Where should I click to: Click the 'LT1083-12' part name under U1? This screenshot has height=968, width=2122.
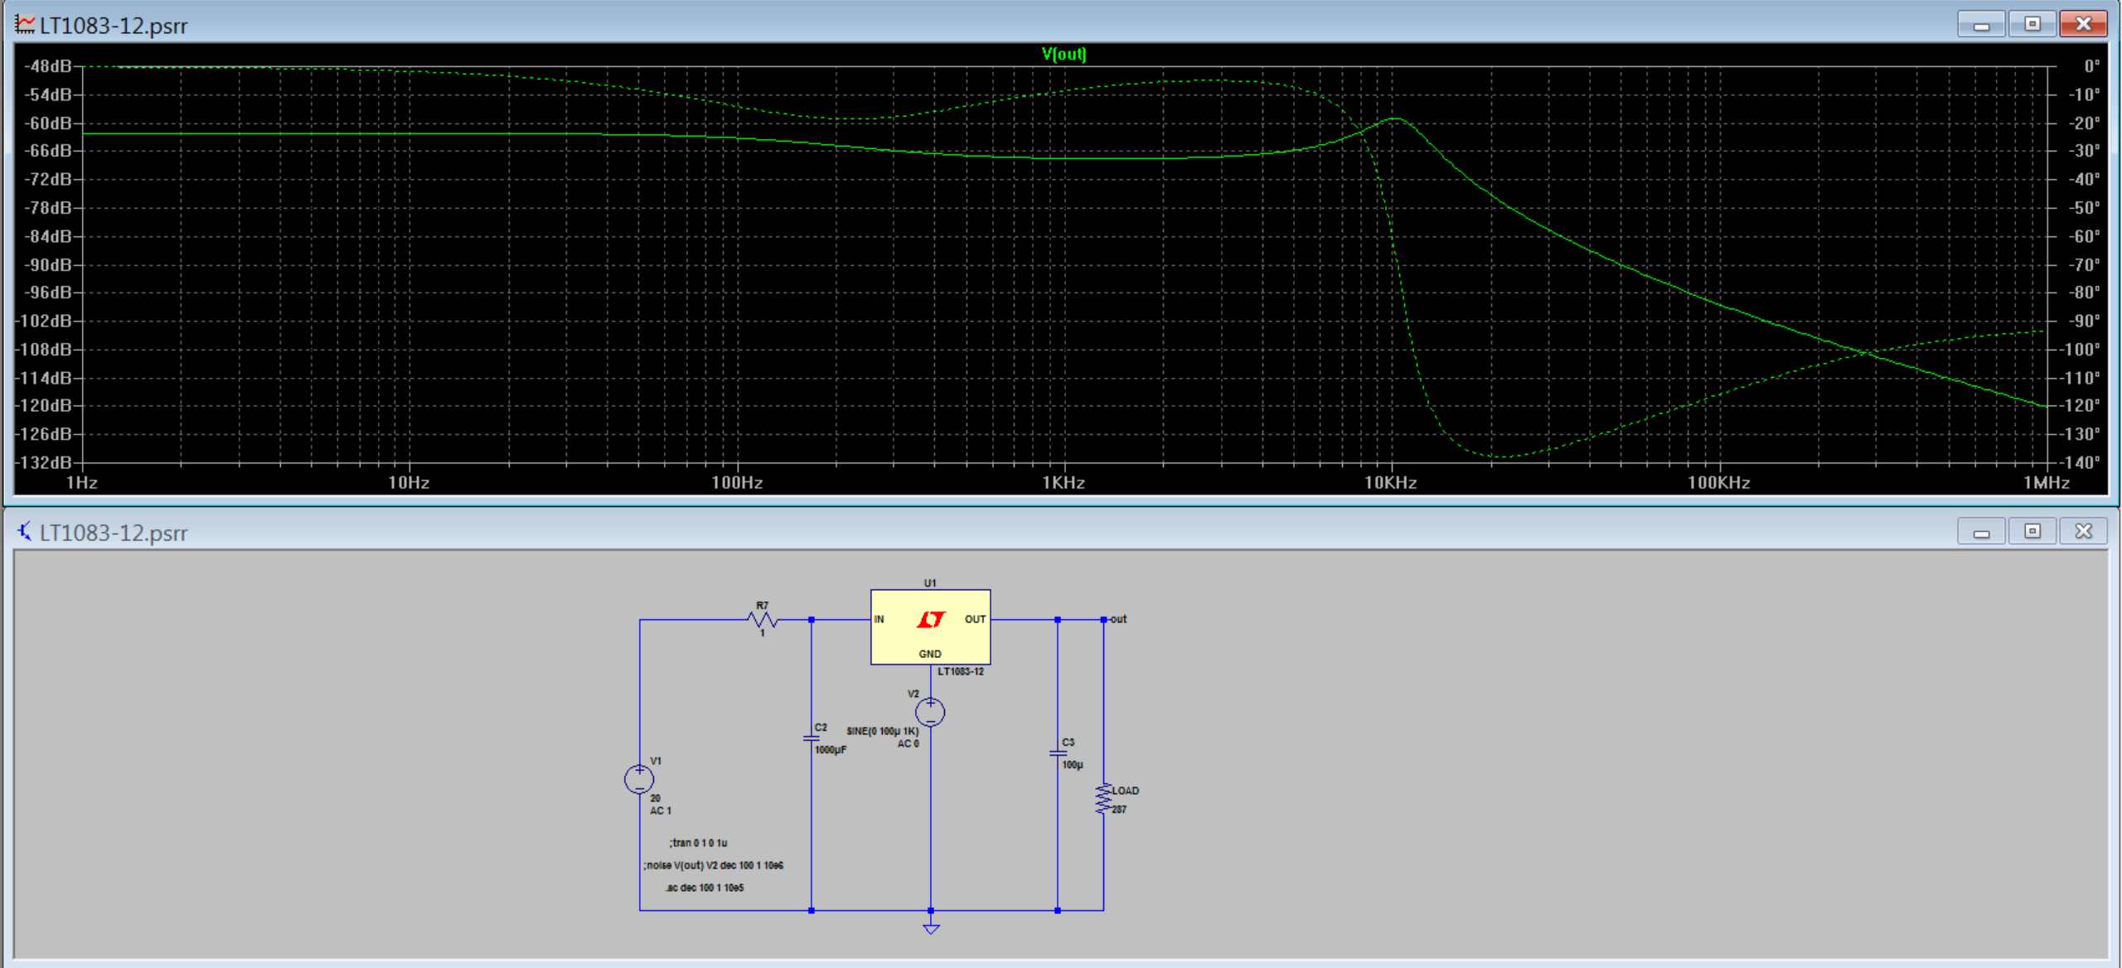[x=961, y=671]
